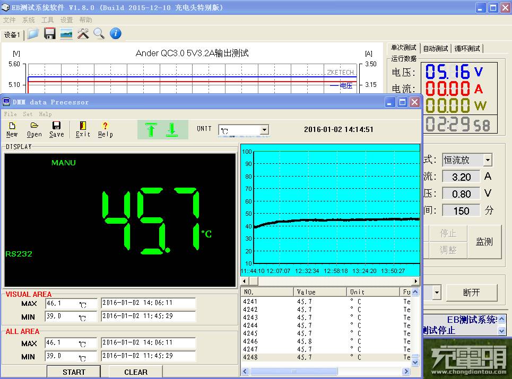Click the blue info icon in EB toolbar
This screenshot has height=379, width=512.
pos(115,33)
